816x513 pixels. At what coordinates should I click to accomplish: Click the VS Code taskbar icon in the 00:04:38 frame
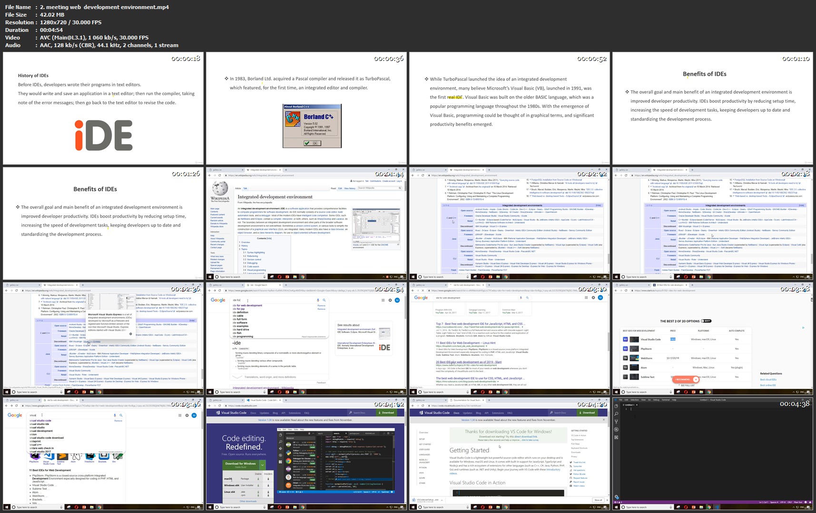[x=717, y=507]
